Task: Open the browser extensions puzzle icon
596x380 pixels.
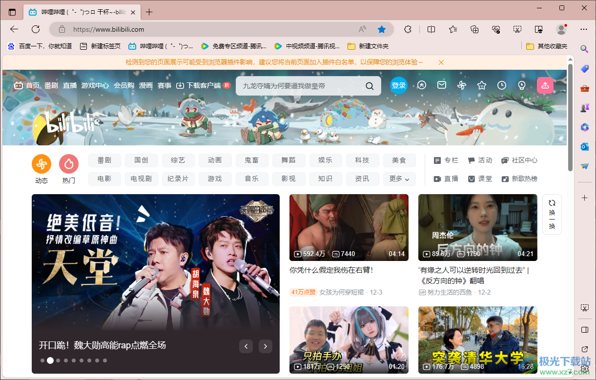Action: (x=408, y=29)
